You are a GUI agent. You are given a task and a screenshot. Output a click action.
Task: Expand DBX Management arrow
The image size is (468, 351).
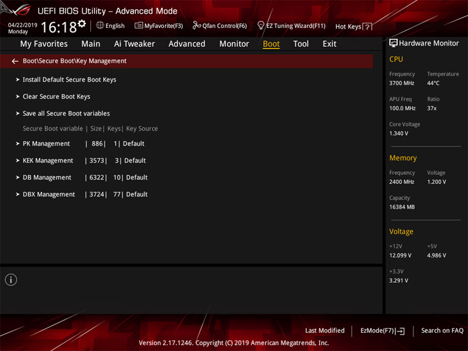coord(18,194)
